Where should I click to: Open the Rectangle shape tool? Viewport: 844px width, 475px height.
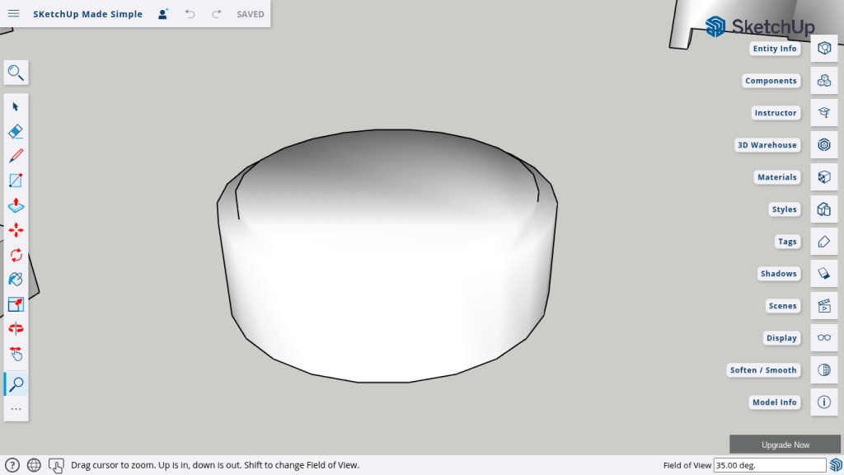[x=16, y=181]
